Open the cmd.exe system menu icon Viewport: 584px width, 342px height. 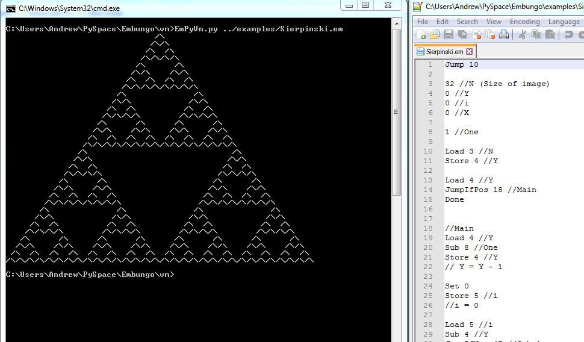(11, 8)
